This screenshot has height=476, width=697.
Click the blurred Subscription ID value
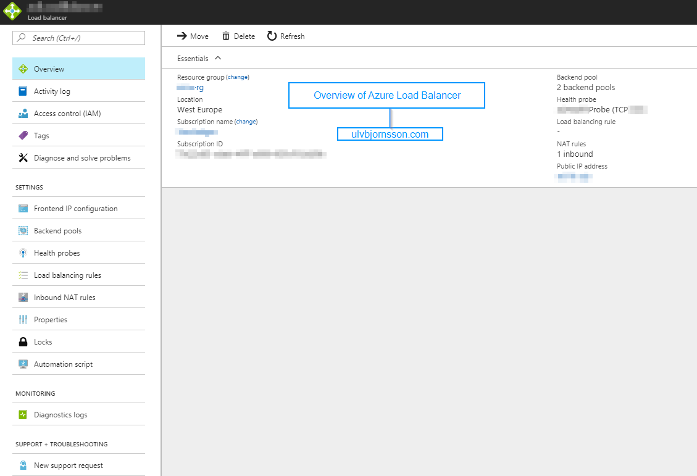click(251, 154)
